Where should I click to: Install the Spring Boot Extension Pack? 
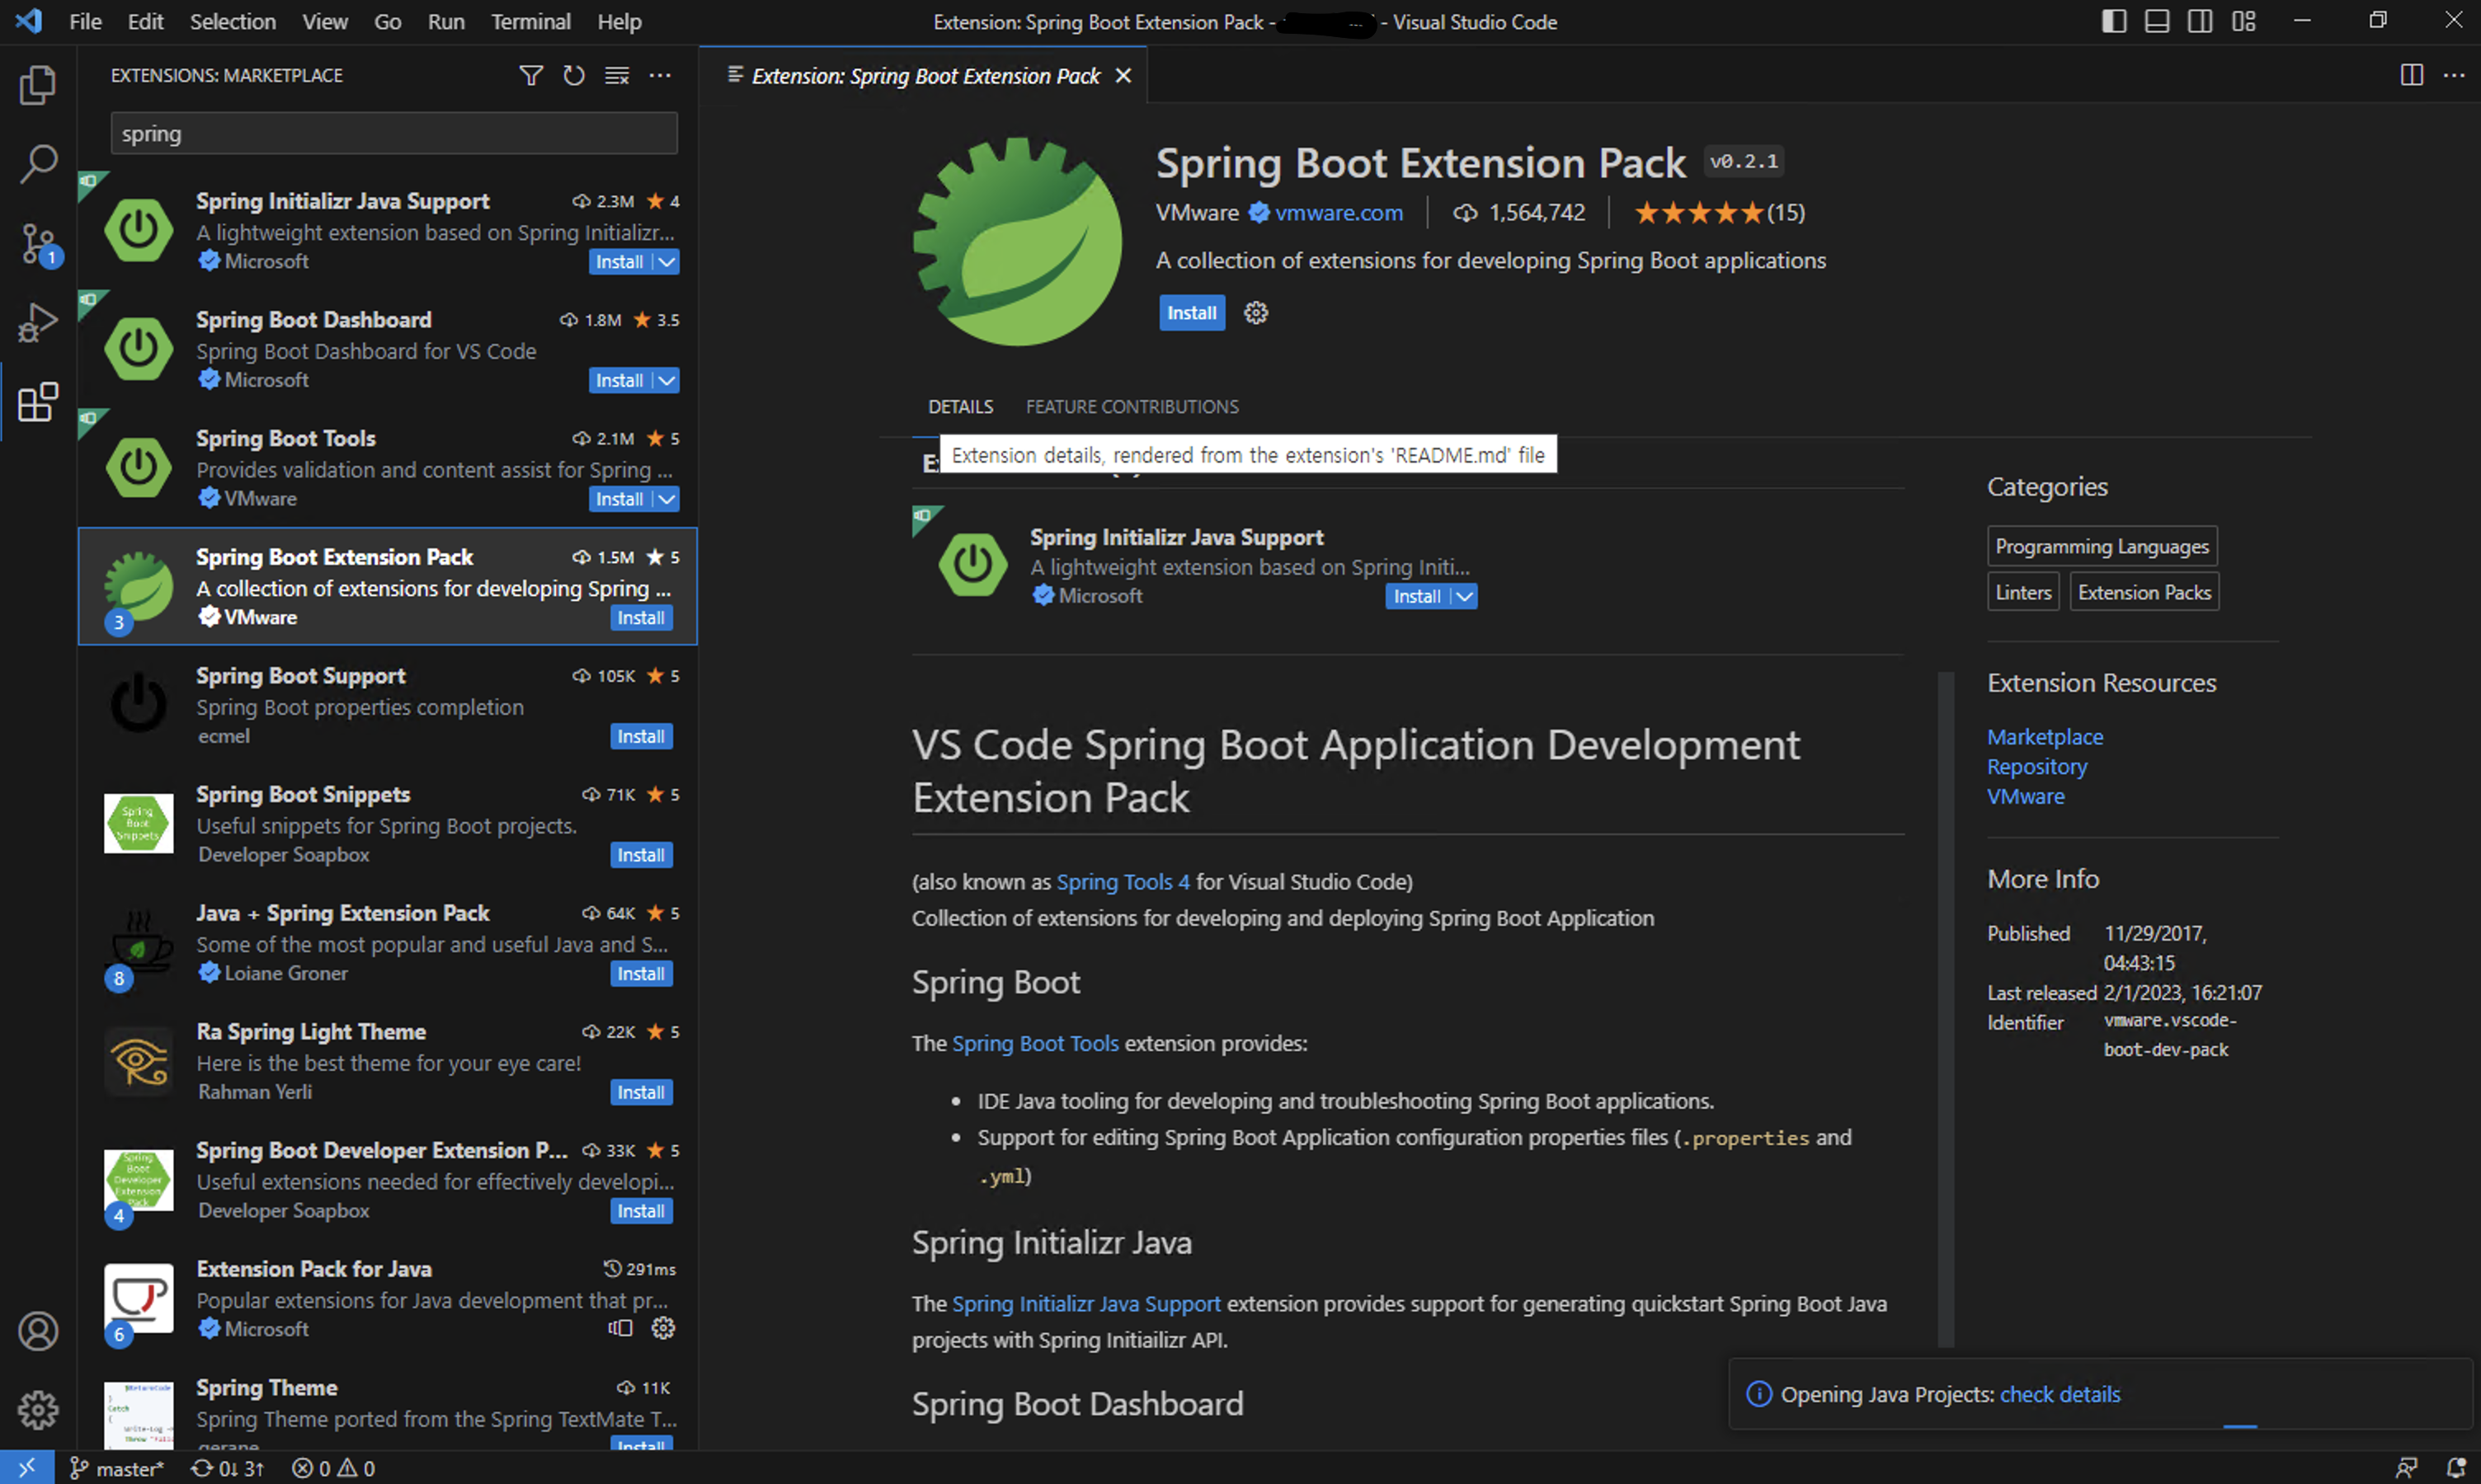click(1192, 313)
